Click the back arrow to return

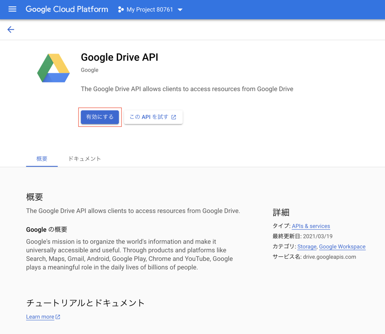point(11,29)
